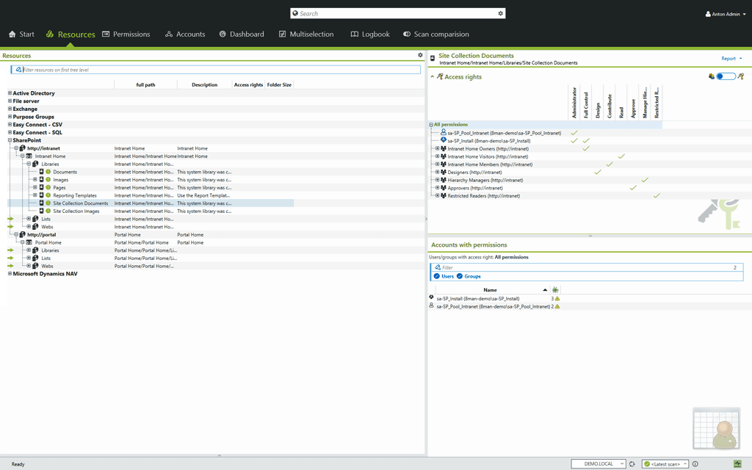Click the Site Collection Documents title icon
This screenshot has width=752, height=470.
tap(433, 58)
